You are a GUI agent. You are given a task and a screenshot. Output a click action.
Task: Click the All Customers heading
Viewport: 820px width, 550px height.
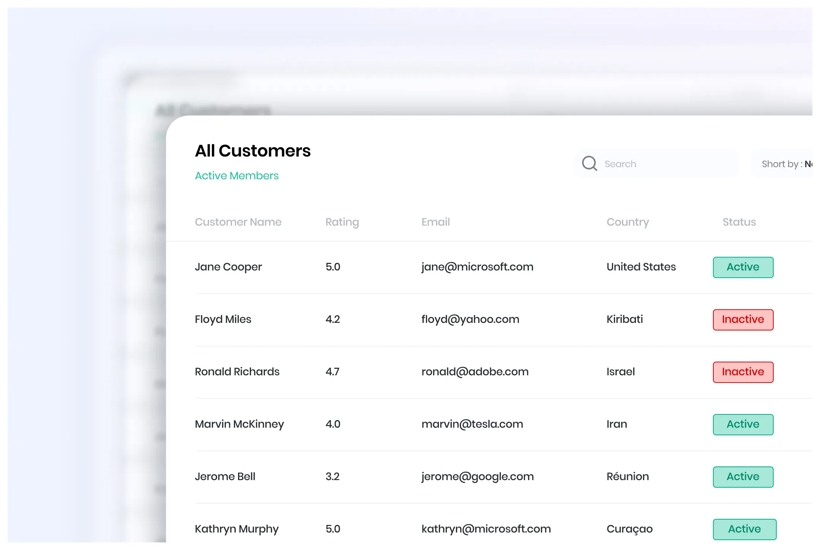(x=252, y=151)
